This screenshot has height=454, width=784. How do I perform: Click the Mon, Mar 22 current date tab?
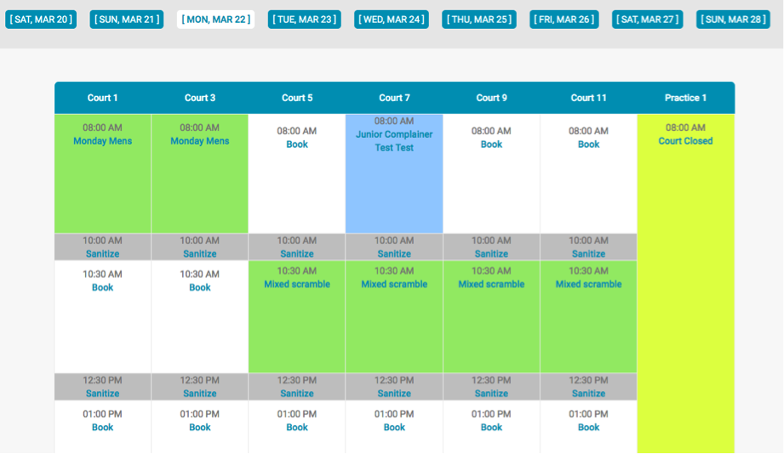click(x=215, y=20)
